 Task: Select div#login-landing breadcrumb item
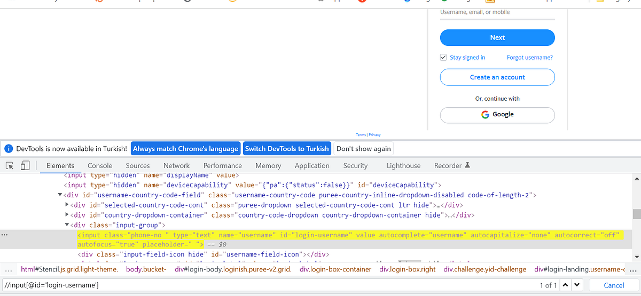click(580, 270)
